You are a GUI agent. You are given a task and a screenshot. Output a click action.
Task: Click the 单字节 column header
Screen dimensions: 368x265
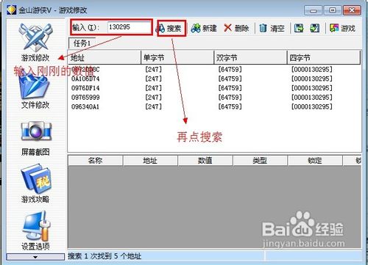177,58
